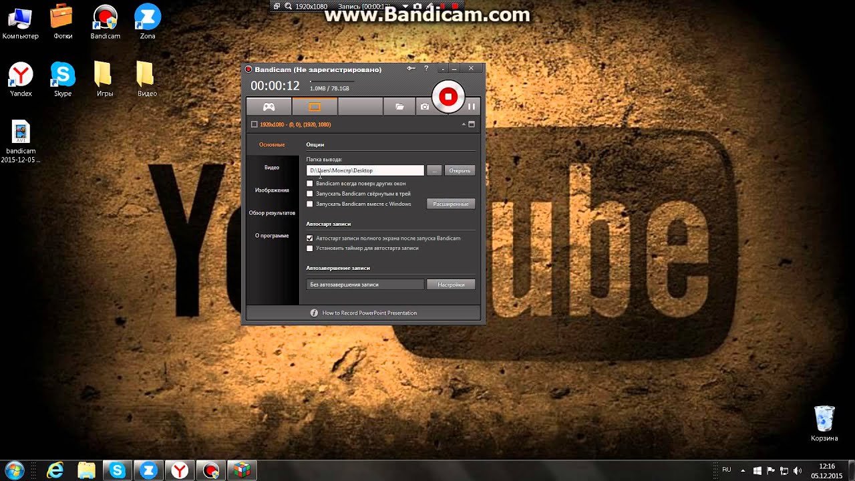Show hidden tray icons arrow
The image size is (855, 481).
743,470
